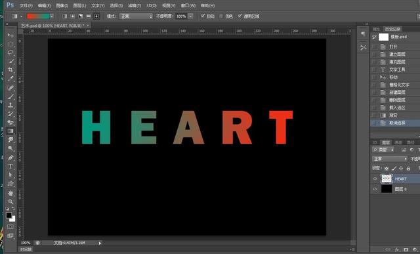Open the 文件(F) menu
The image size is (420, 254).
[x=26, y=5]
